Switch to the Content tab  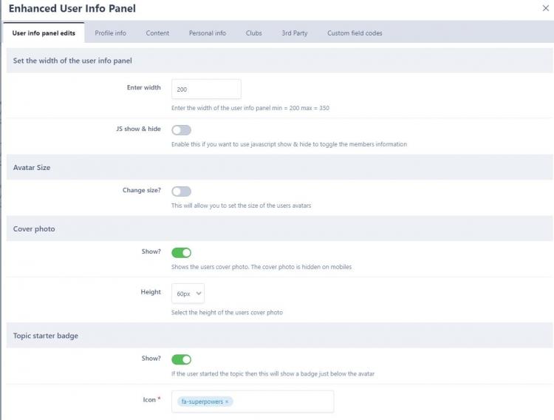point(157,33)
